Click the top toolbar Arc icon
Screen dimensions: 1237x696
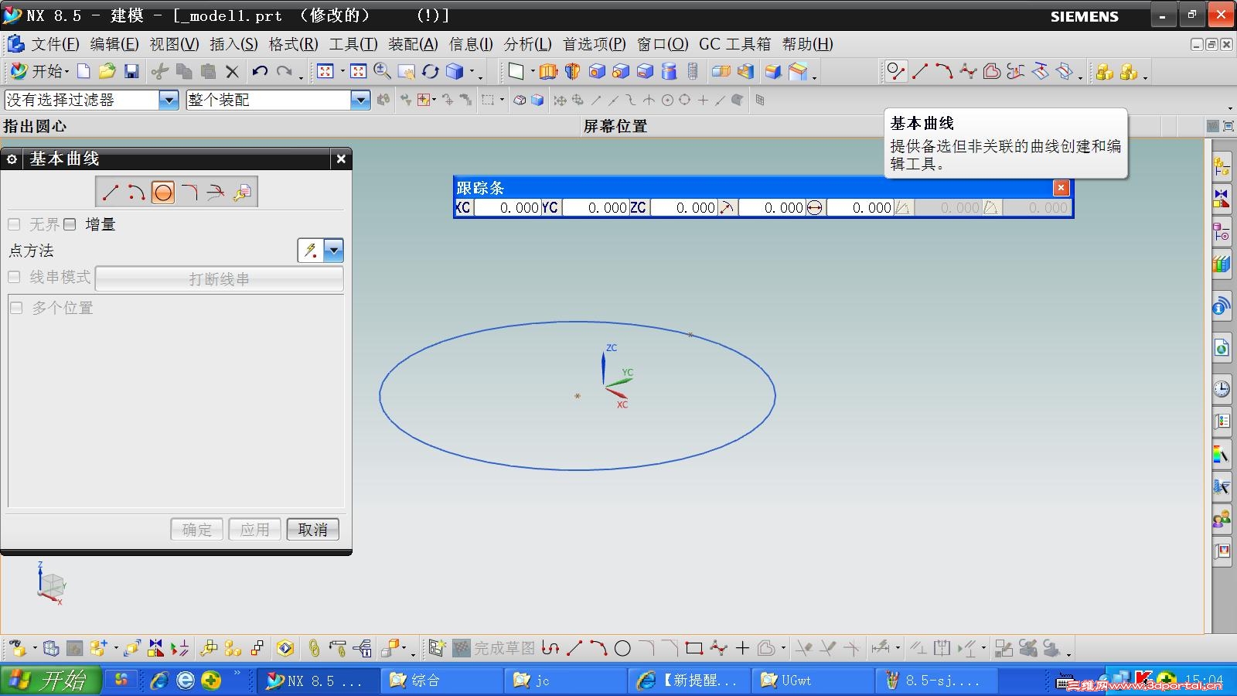click(944, 72)
